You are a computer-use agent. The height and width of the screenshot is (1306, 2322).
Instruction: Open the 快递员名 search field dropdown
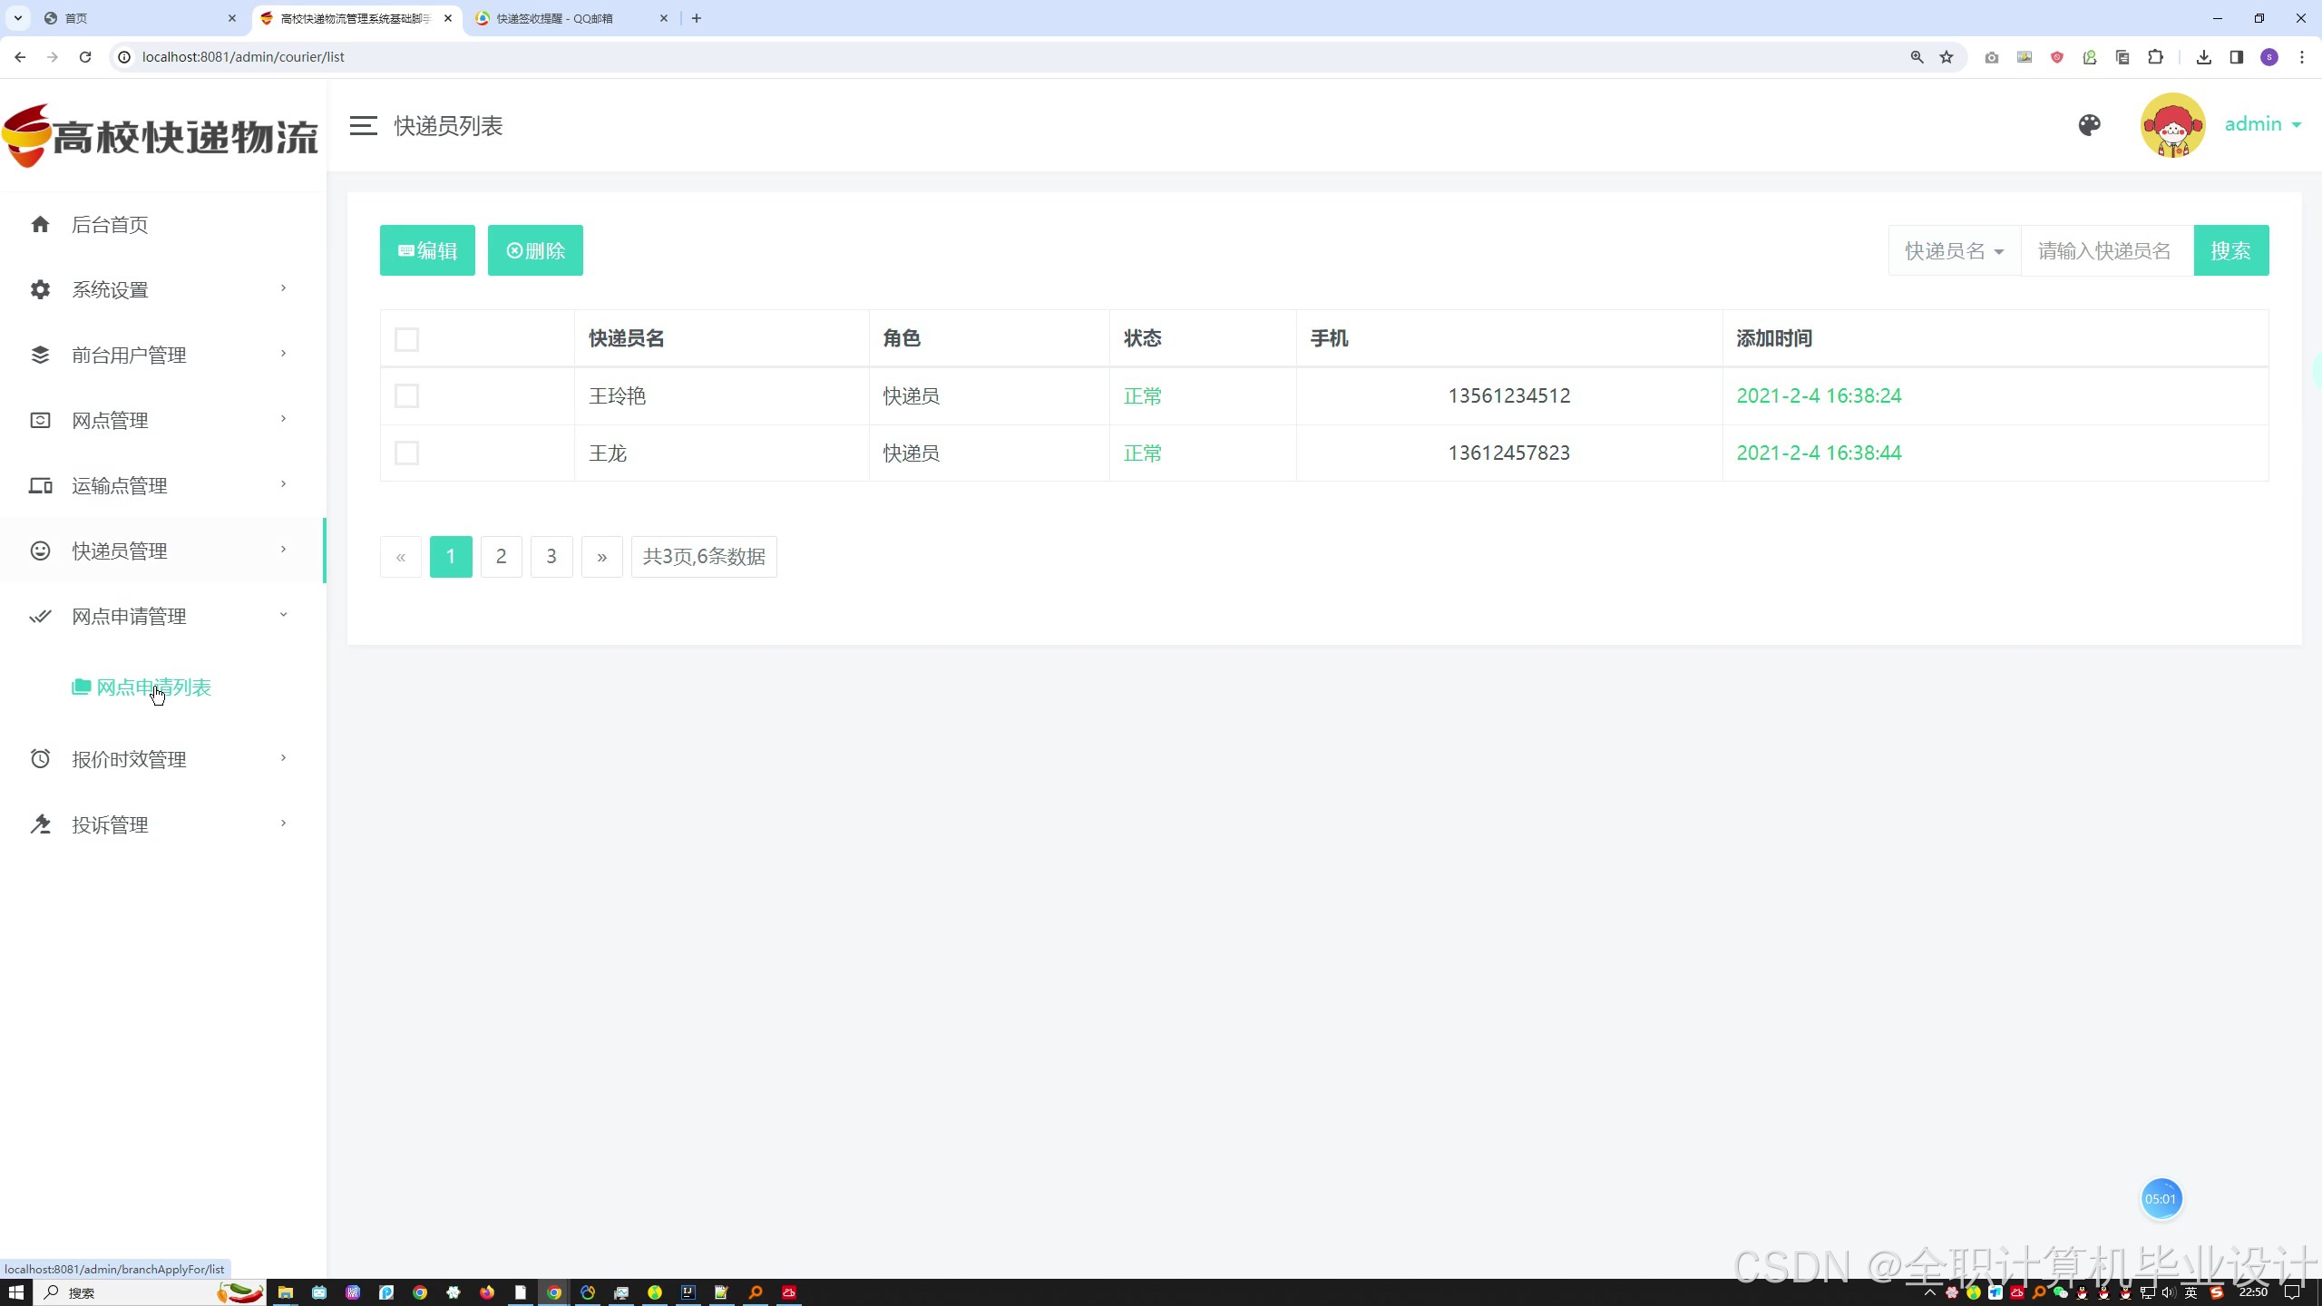pos(1954,250)
